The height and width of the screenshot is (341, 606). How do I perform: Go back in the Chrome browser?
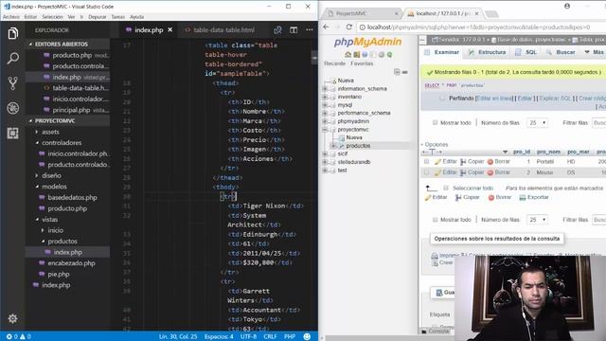click(x=326, y=27)
